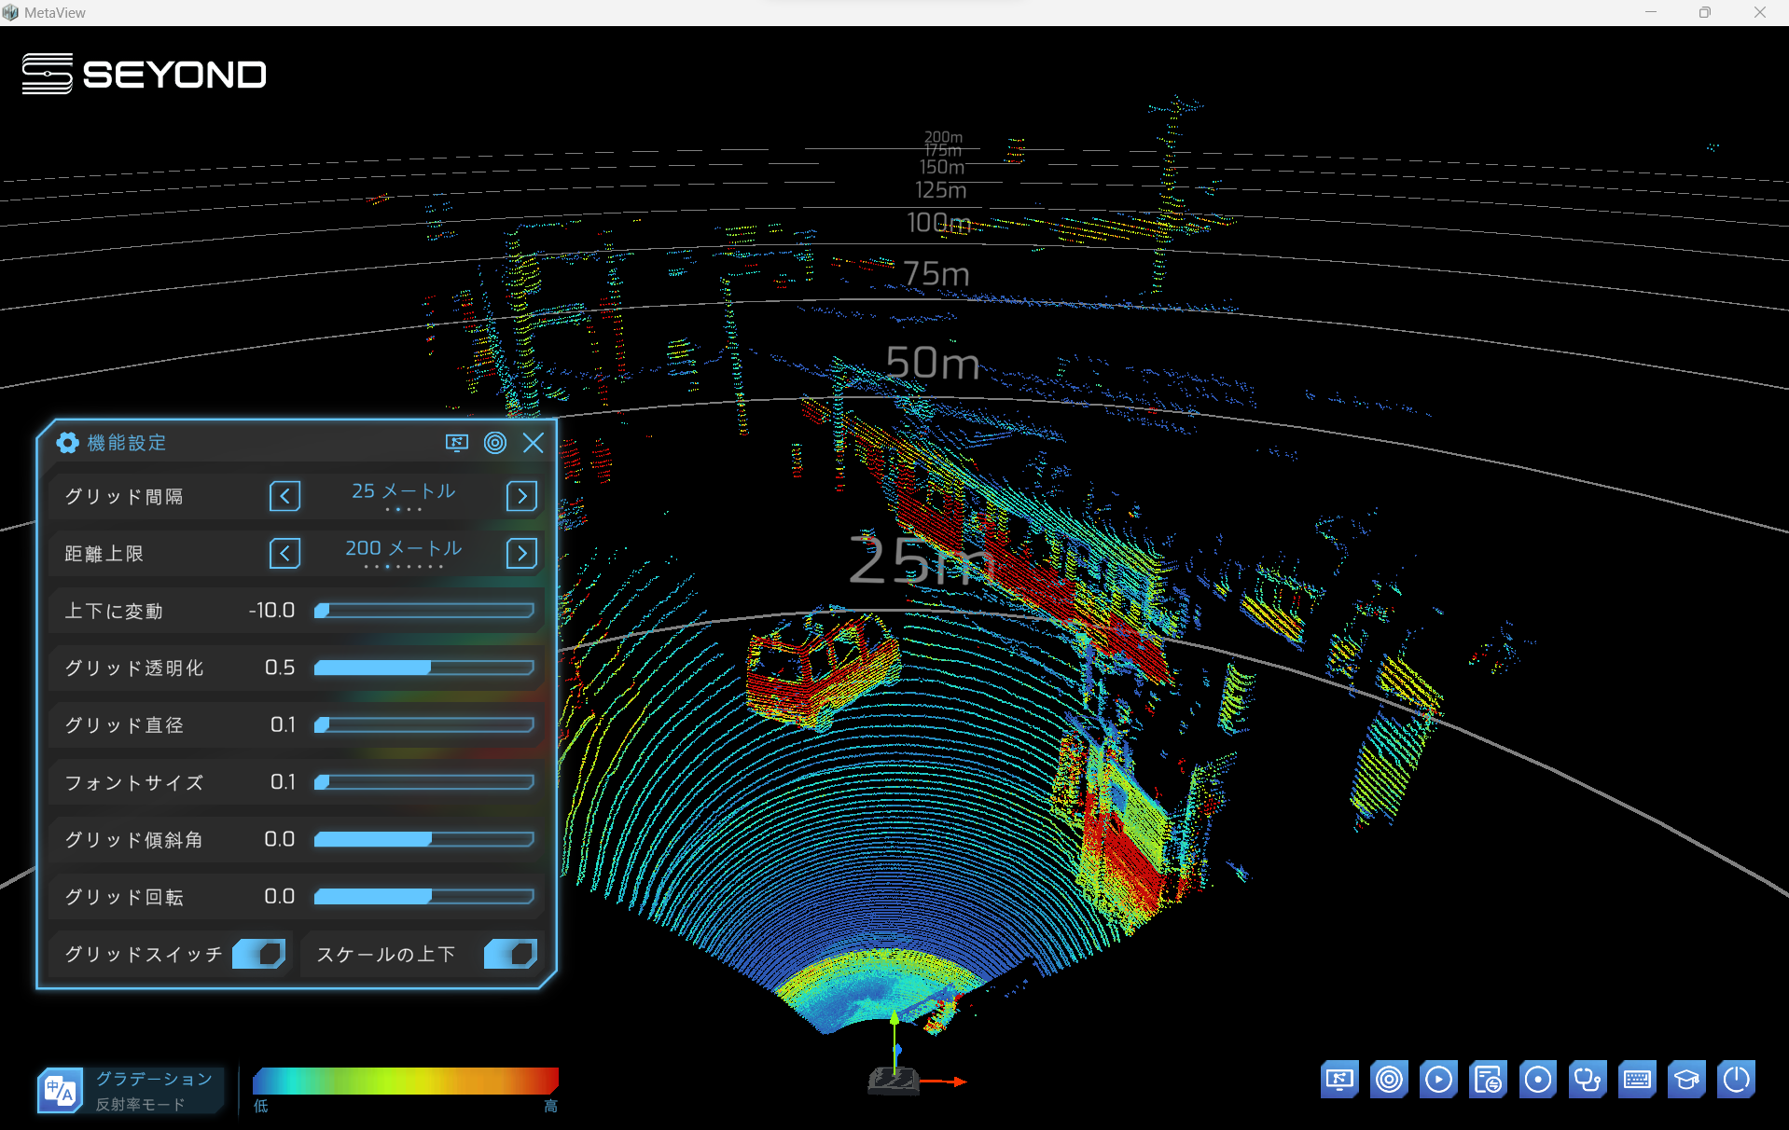The width and height of the screenshot is (1789, 1130).
Task: Toggle the グリッドスイッチ switch
Action: tap(258, 954)
